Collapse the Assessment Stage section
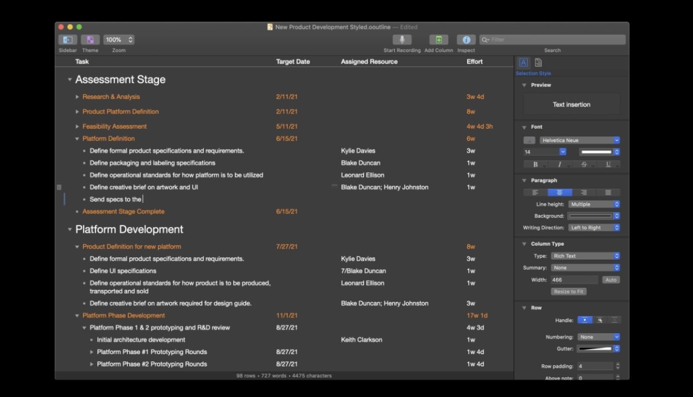Image resolution: width=693 pixels, height=397 pixels. [70, 79]
